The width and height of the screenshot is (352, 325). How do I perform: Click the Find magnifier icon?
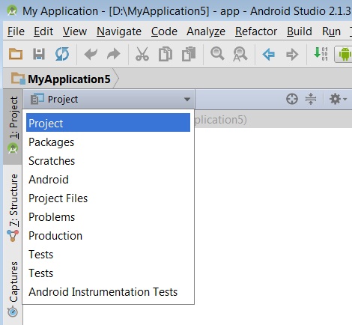coord(217,53)
